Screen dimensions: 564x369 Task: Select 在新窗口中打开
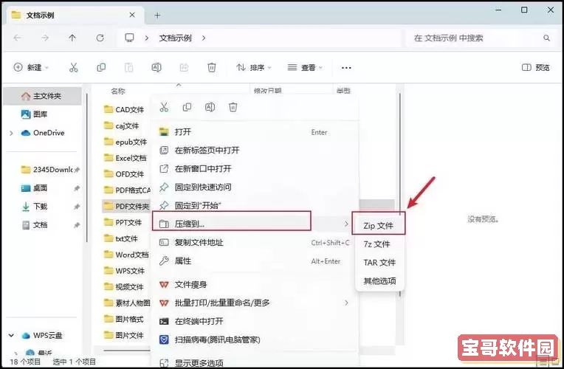point(254,169)
